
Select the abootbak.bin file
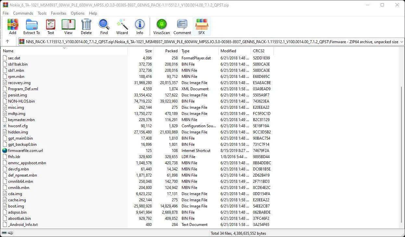pyautogui.click(x=19, y=218)
